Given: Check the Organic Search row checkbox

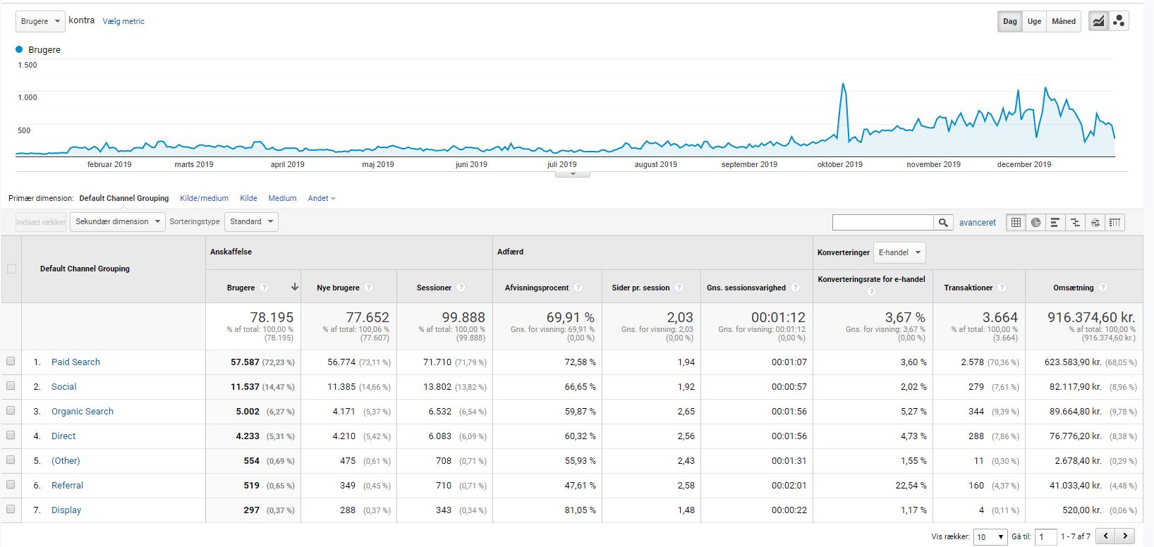Looking at the screenshot, I should (x=11, y=411).
